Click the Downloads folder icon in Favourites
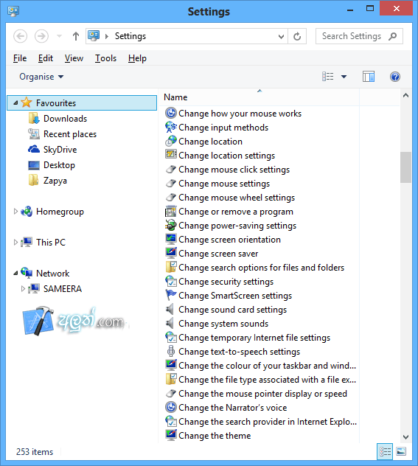Image resolution: width=418 pixels, height=466 pixels. 34,118
